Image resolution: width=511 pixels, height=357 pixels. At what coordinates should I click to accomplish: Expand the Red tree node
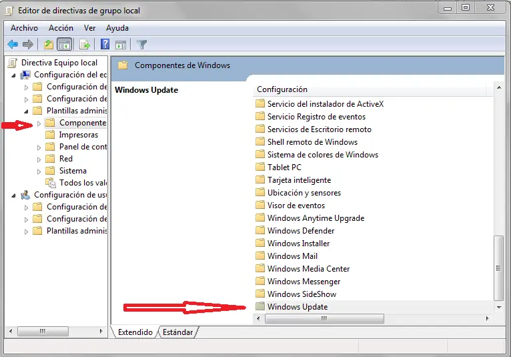[39, 159]
